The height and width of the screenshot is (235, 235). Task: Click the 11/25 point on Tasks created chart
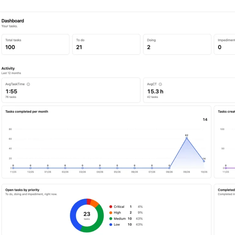(226, 168)
